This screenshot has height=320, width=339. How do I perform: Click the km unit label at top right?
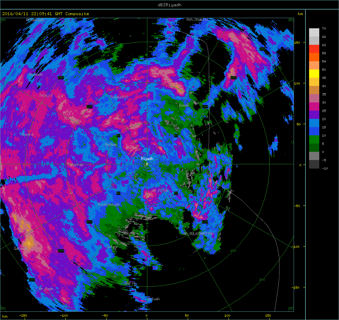(300, 14)
